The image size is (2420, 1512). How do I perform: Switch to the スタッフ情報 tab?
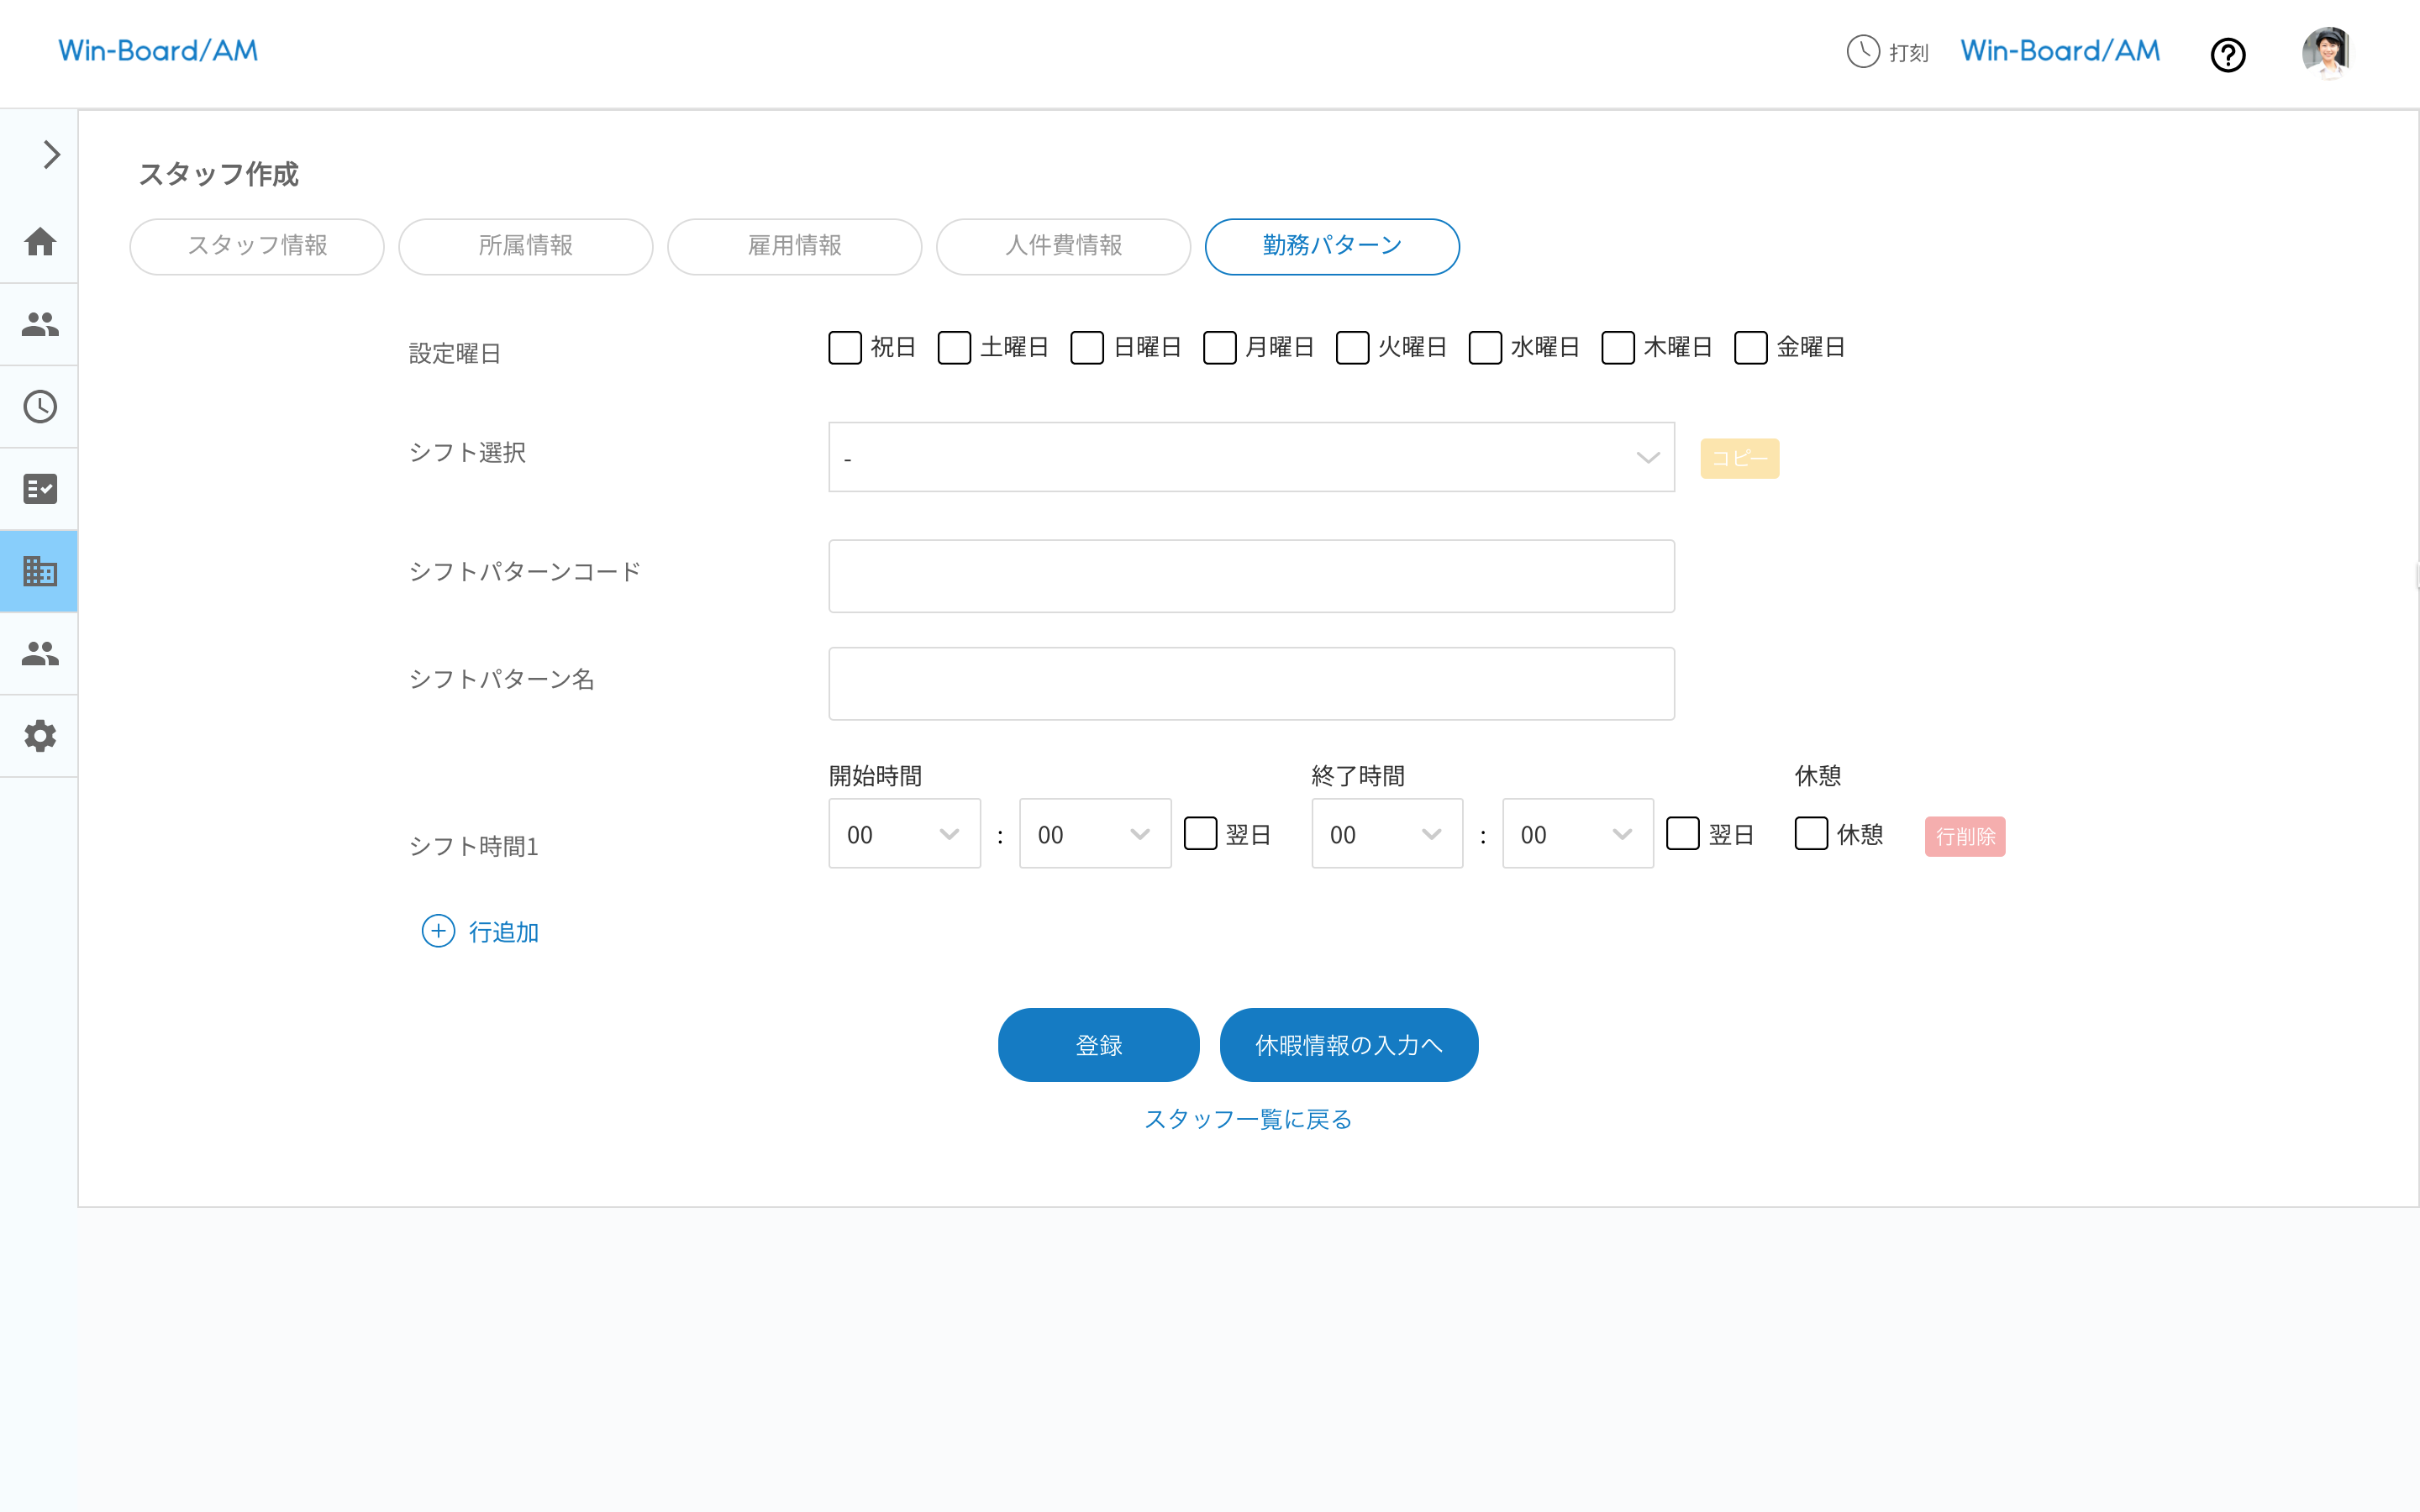point(257,246)
